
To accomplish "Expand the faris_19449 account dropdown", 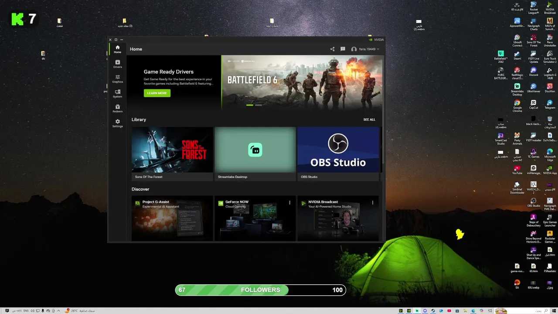I will tap(365, 49).
